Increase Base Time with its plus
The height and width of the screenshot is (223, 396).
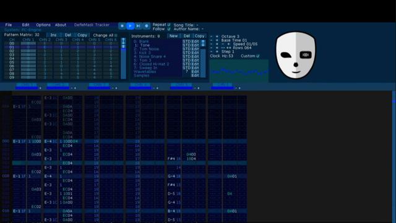pos(217,40)
